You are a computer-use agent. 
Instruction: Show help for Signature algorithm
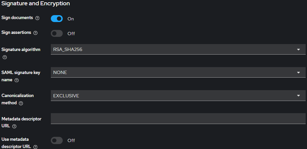click(x=4, y=57)
